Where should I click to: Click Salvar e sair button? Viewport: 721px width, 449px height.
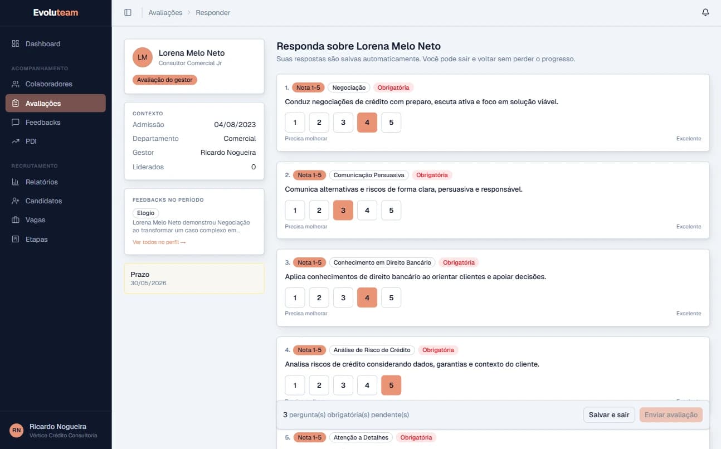[609, 414]
